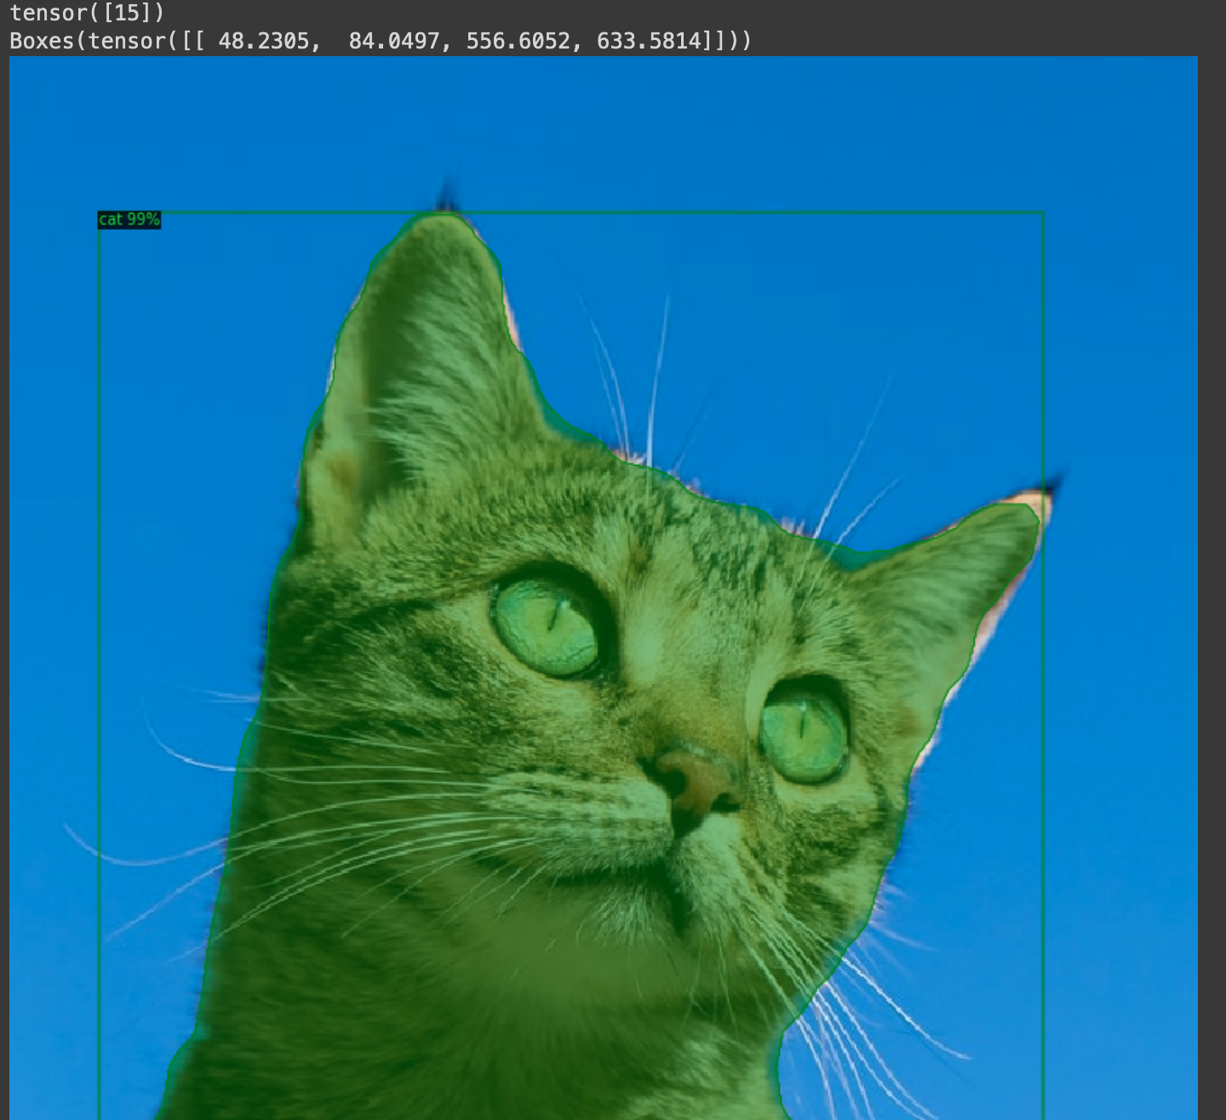Select the 84.0497 coordinate value
The image size is (1226, 1120).
tap(394, 41)
